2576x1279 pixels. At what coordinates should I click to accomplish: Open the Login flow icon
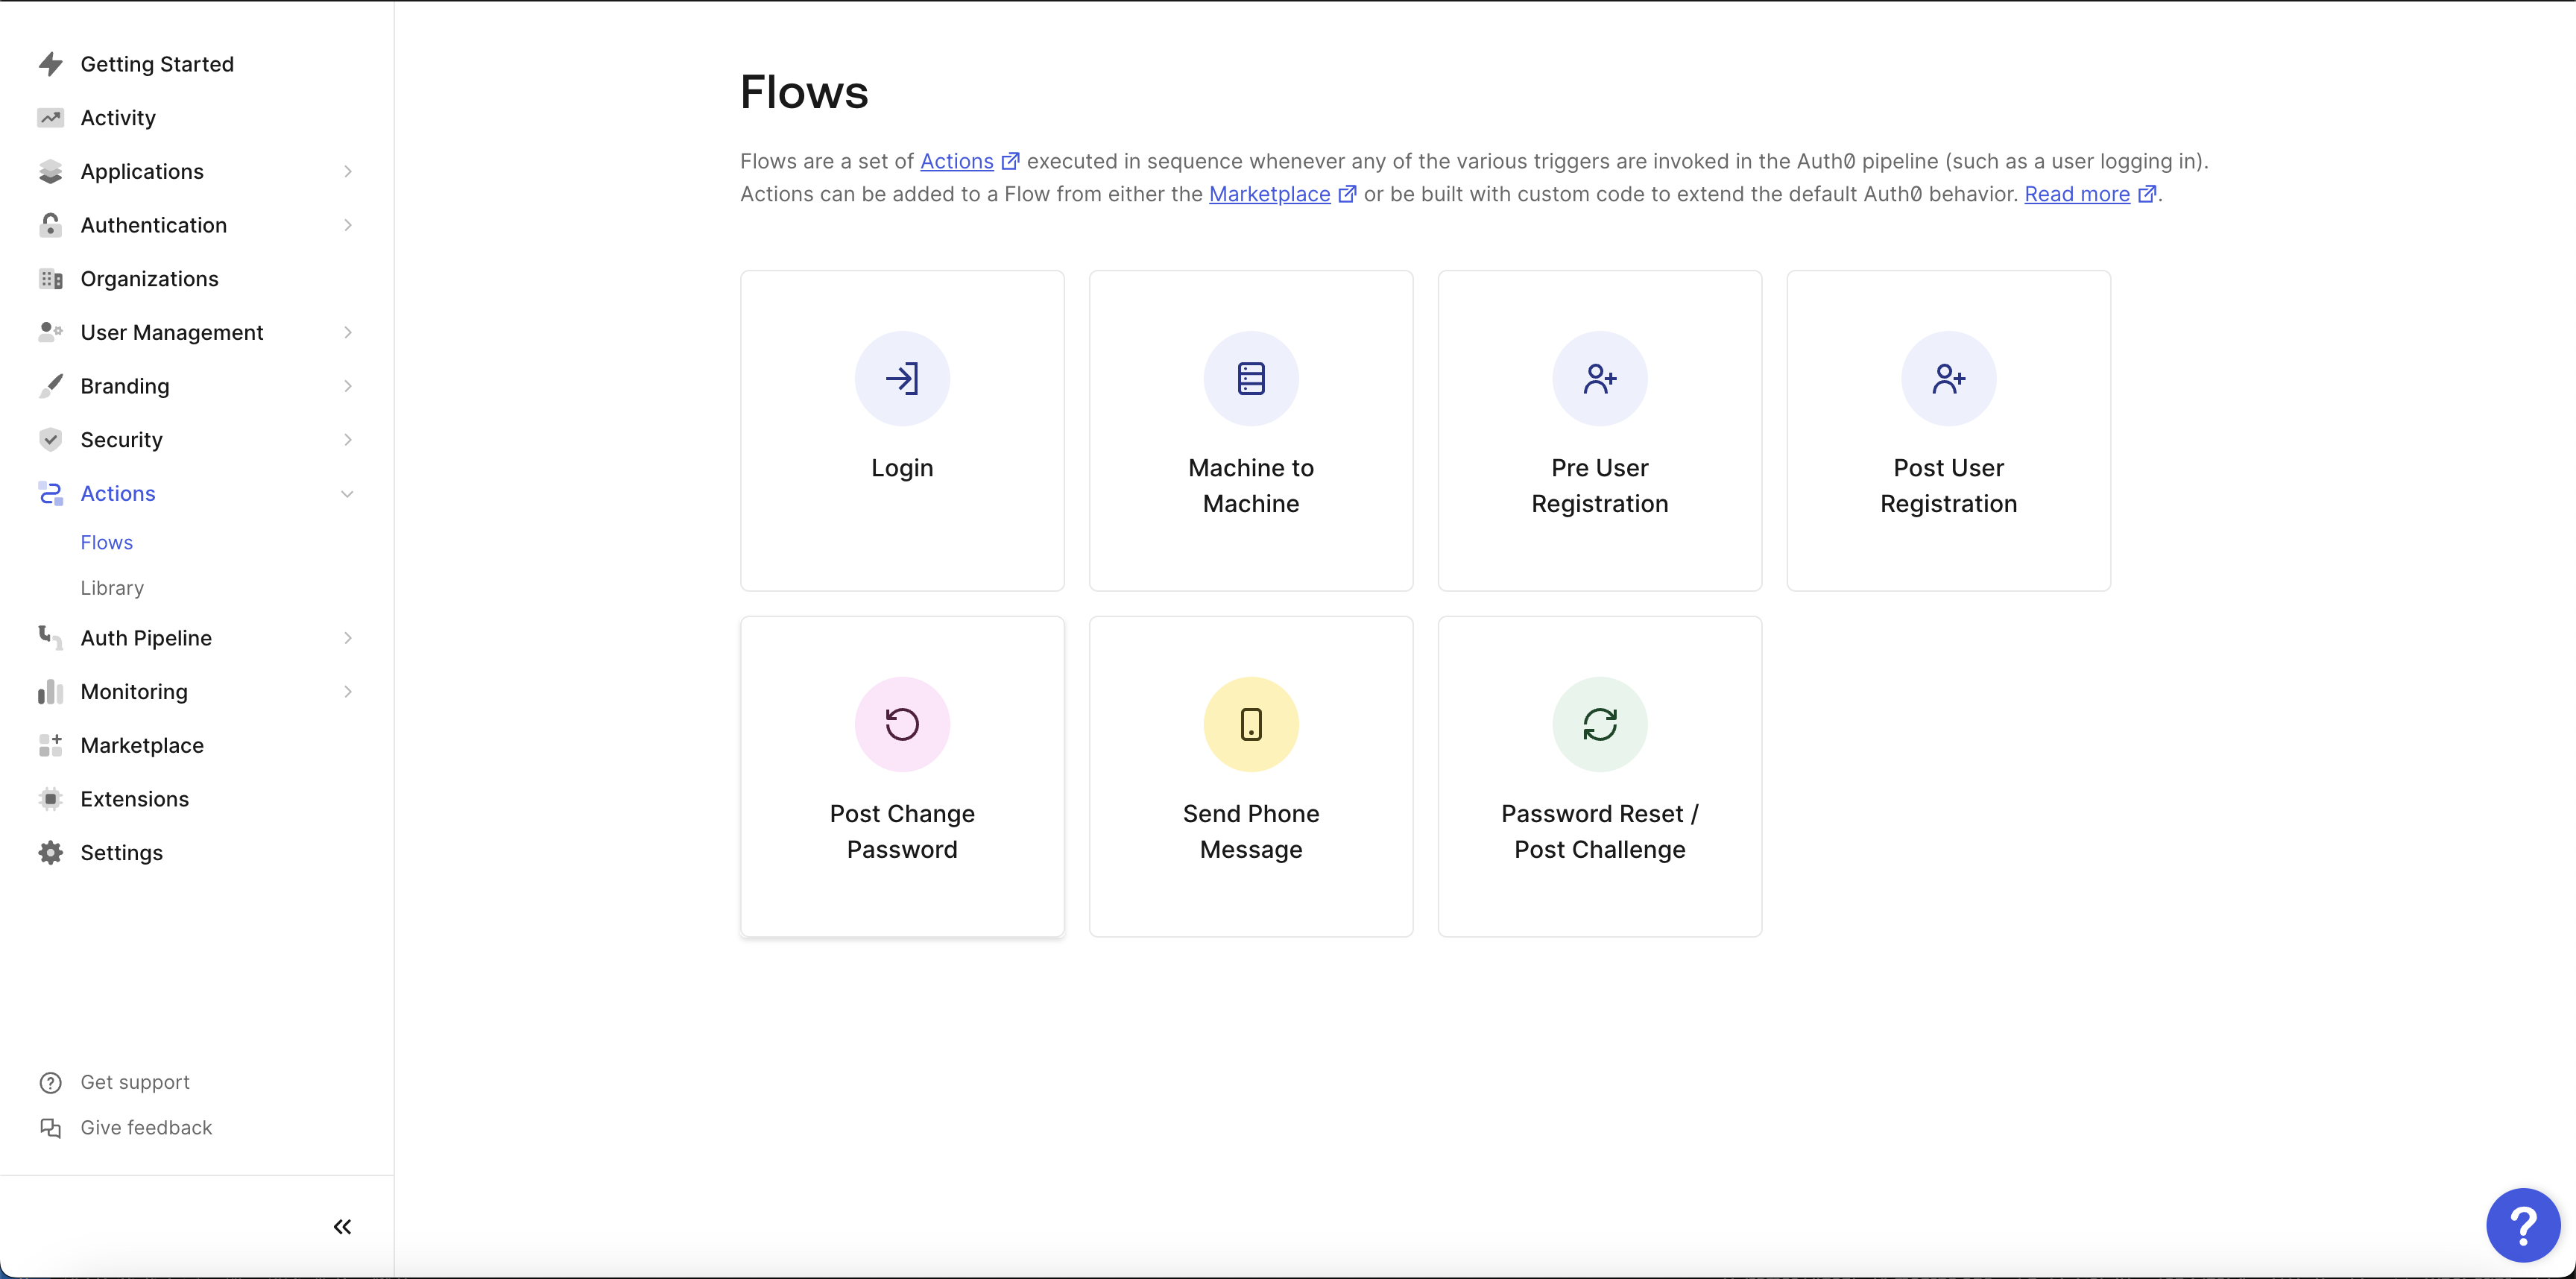tap(902, 379)
